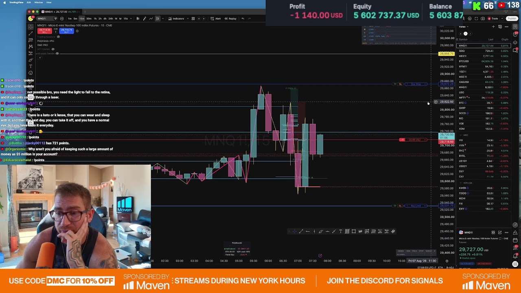Screen dimensions: 521x293
Task: Expand the Indicators favorites dropdown arrow
Action: pos(188,18)
